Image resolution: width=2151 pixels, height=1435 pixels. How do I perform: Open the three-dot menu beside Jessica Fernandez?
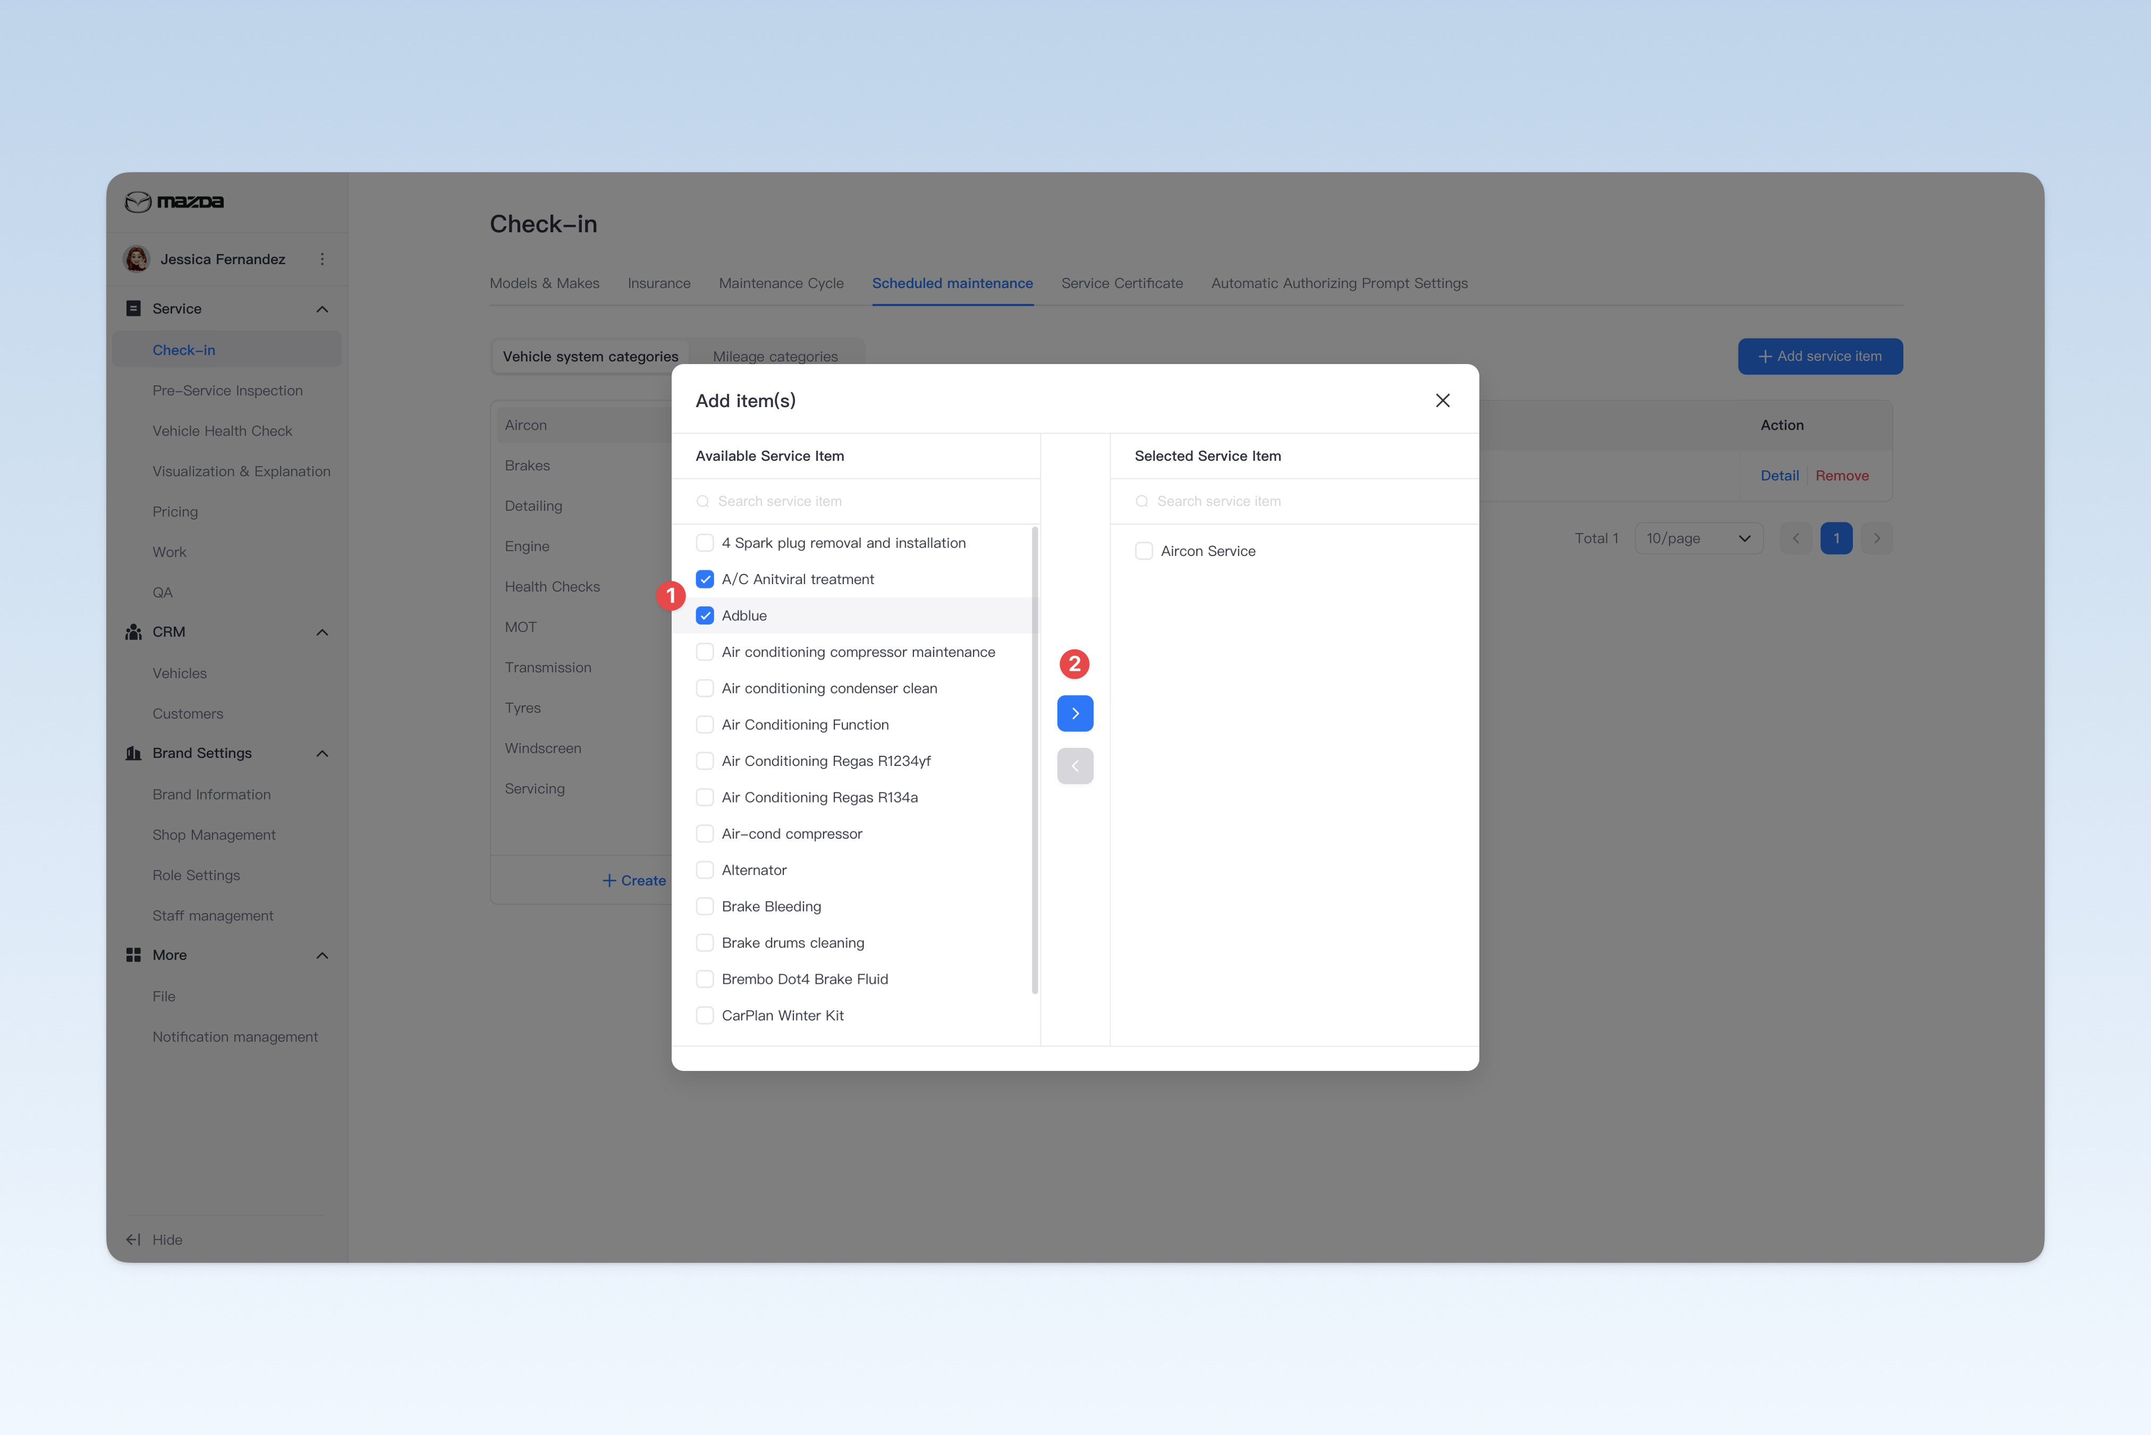322,259
